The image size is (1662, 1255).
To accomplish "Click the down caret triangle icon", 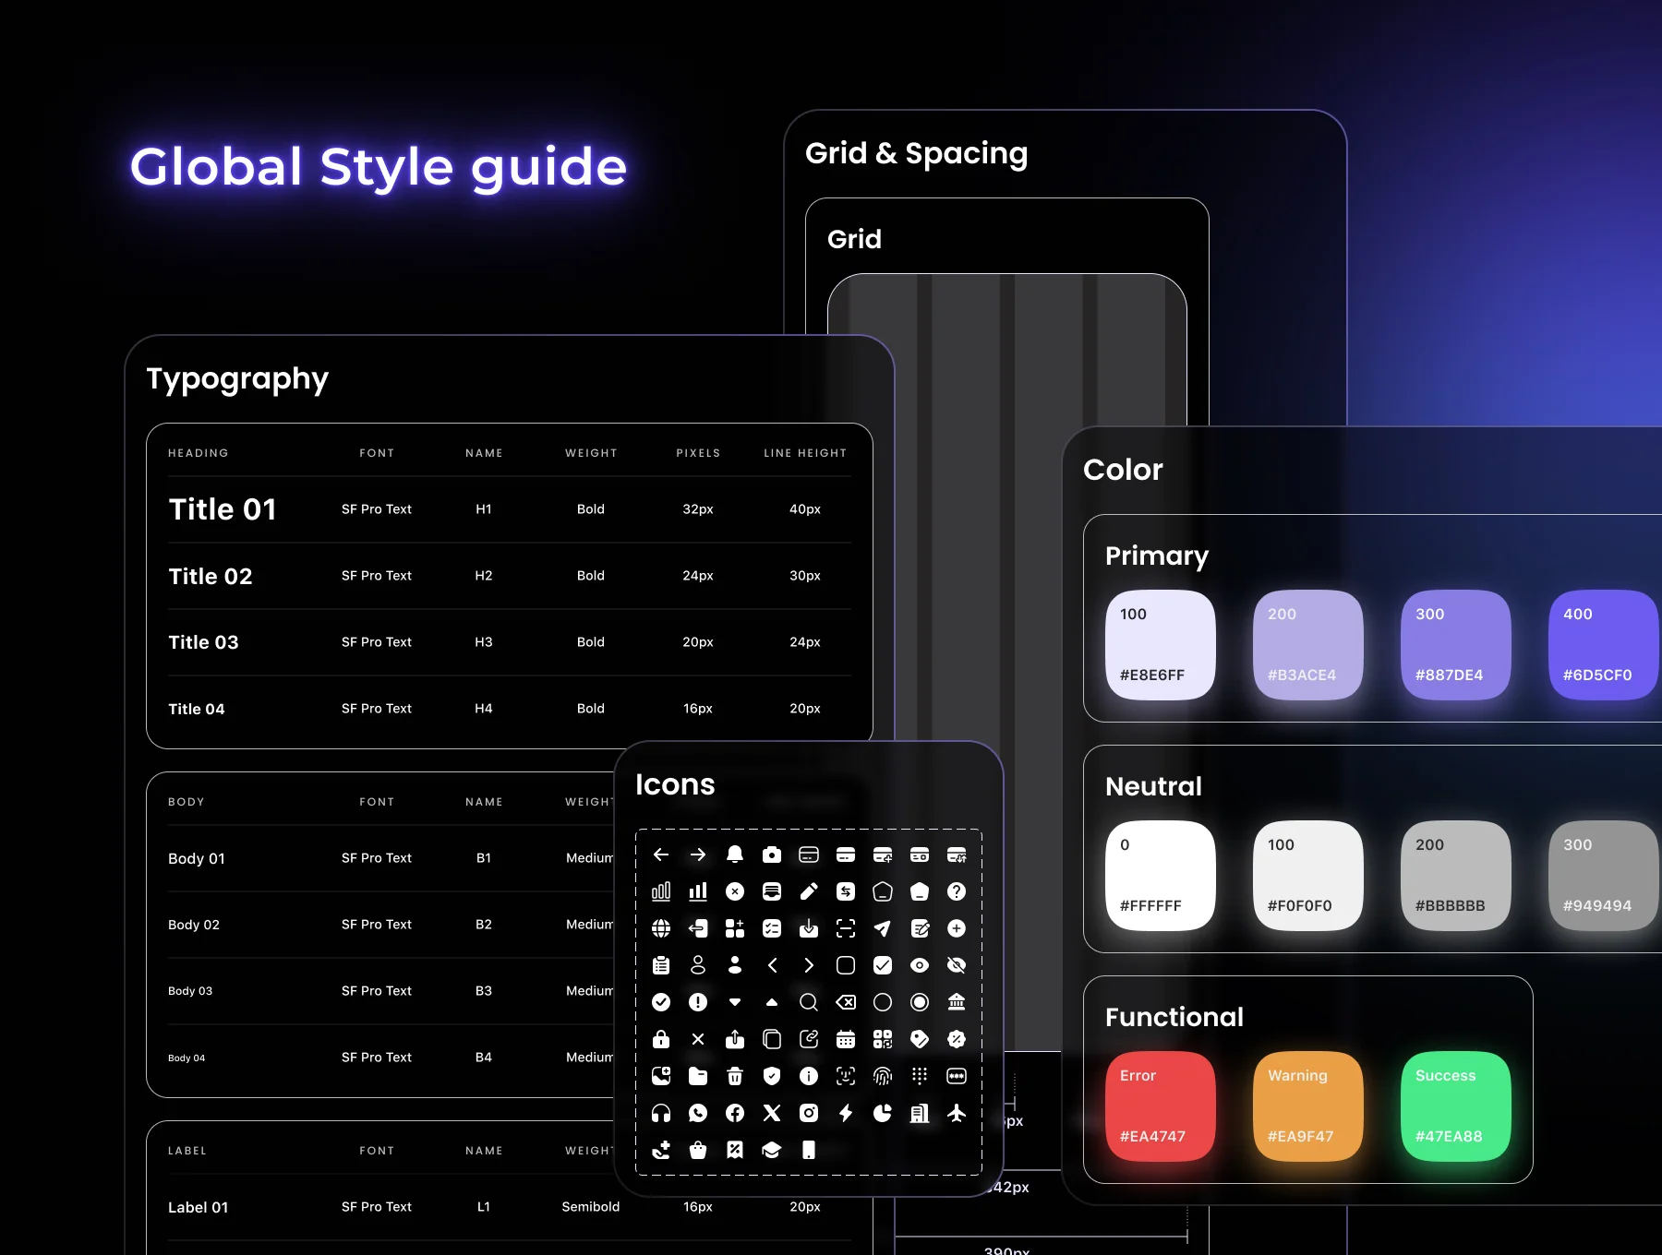I will (x=735, y=1002).
